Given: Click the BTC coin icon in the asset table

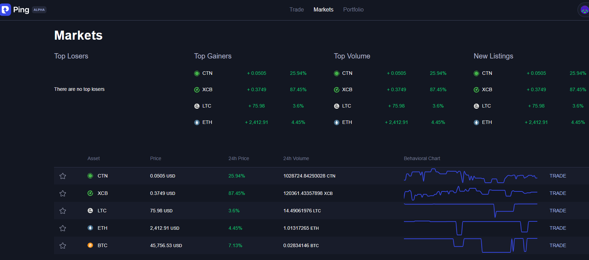Looking at the screenshot, I should tap(90, 245).
